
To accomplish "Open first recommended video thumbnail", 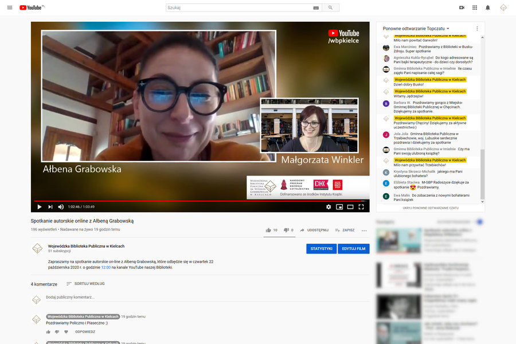I will coord(398,241).
